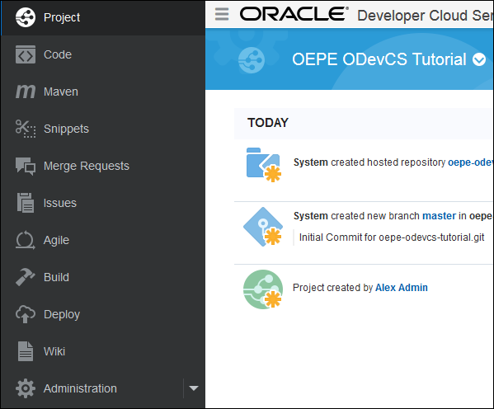Click the Project icon in sidebar

(26, 17)
